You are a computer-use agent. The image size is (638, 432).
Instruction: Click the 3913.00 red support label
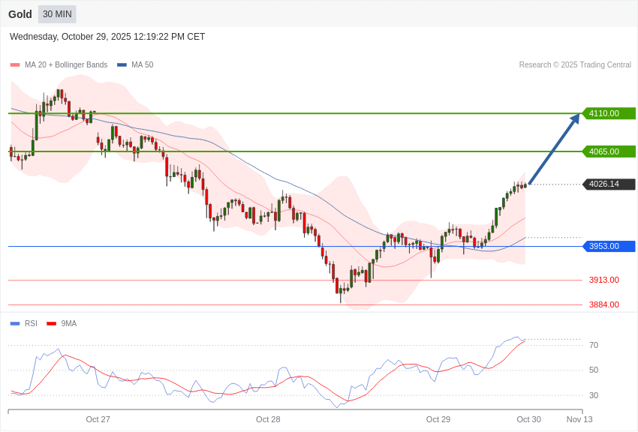[603, 280]
